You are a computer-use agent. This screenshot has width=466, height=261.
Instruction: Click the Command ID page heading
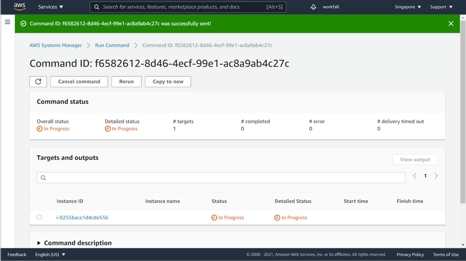(x=159, y=64)
